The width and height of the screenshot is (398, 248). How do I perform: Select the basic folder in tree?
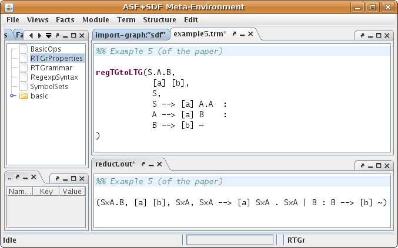click(x=39, y=96)
